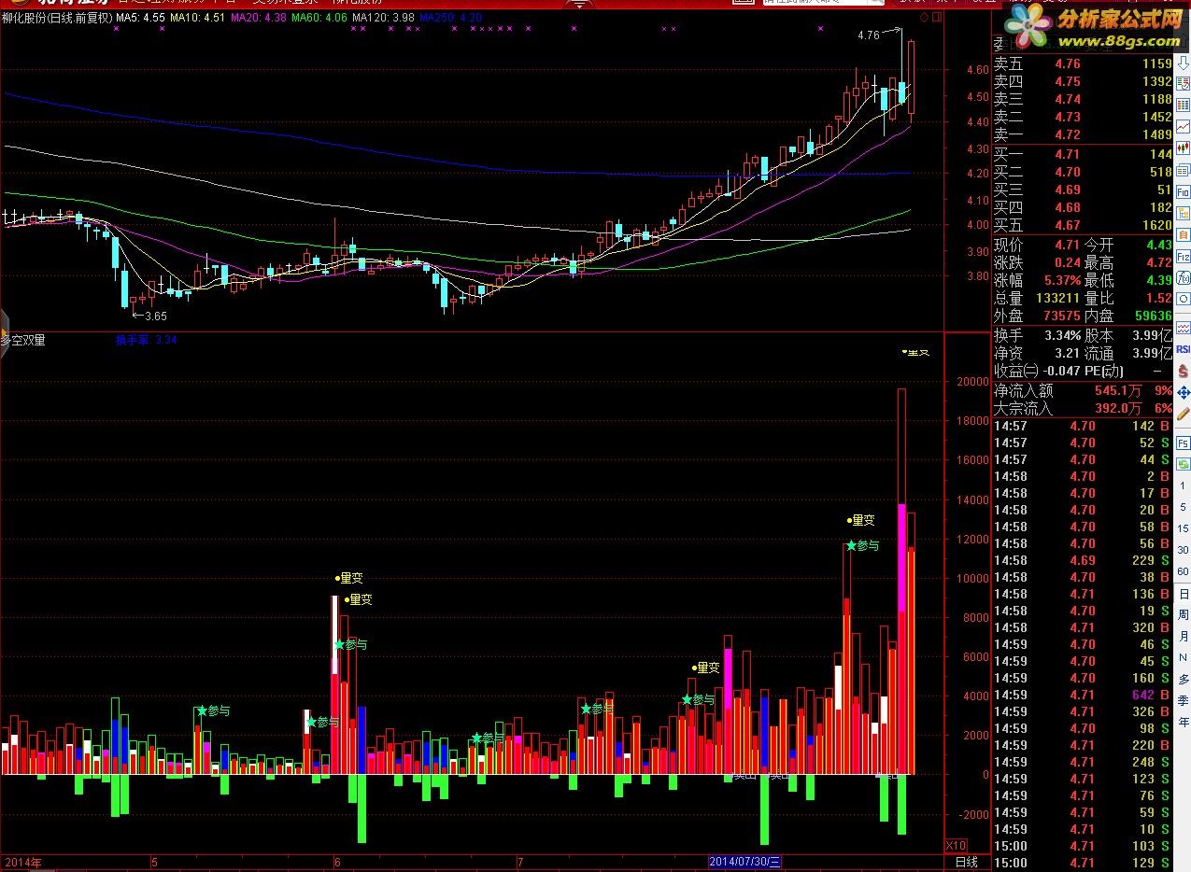This screenshot has height=872, width=1191.
Task: Select the N custom-day period
Action: tap(1184, 658)
